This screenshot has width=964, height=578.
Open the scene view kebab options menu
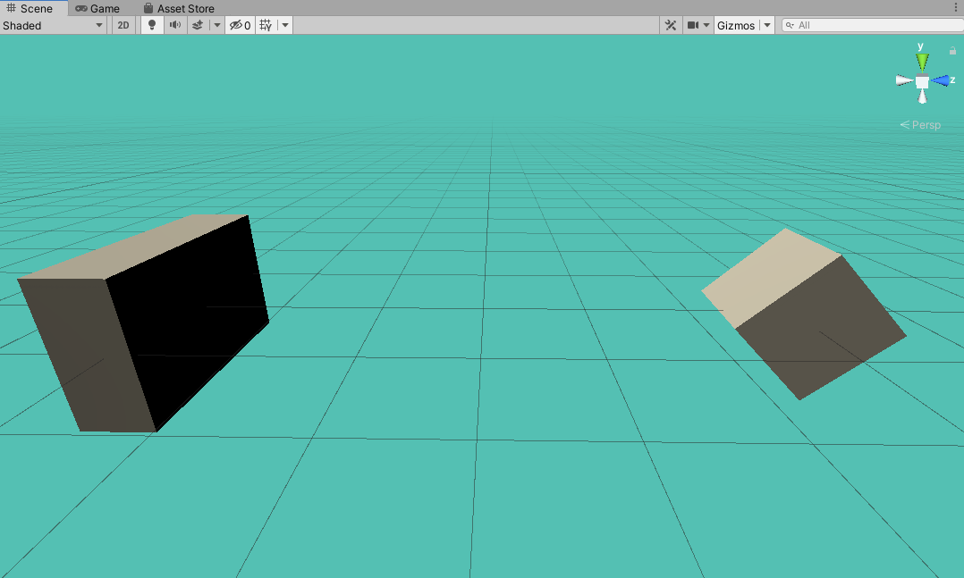[x=956, y=7]
